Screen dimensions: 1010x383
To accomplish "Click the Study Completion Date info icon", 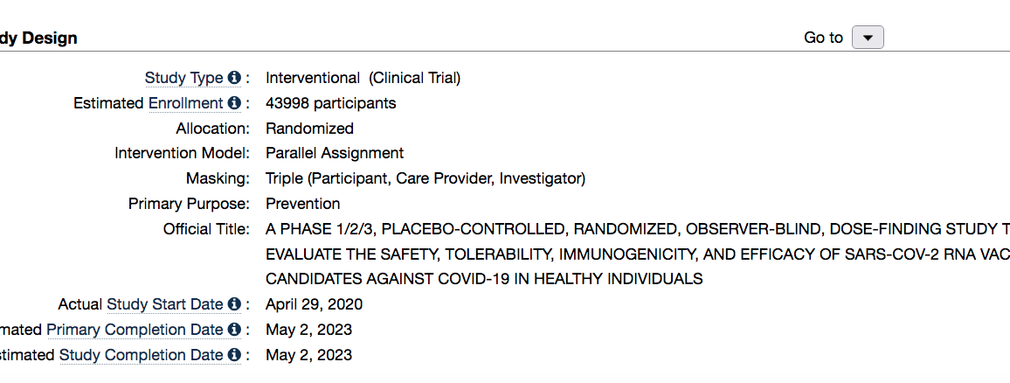I will point(234,355).
